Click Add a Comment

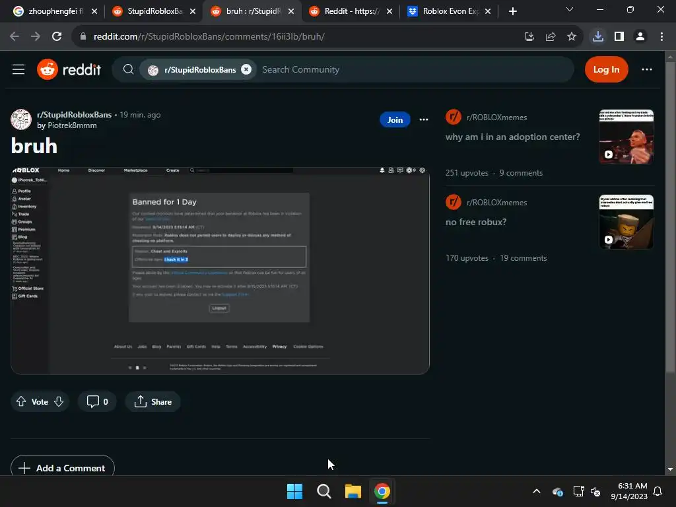pyautogui.click(x=63, y=468)
